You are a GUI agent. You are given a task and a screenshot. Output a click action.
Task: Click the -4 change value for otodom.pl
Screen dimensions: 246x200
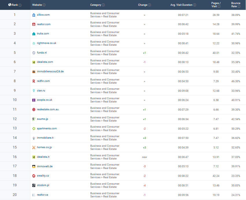coord(144,186)
